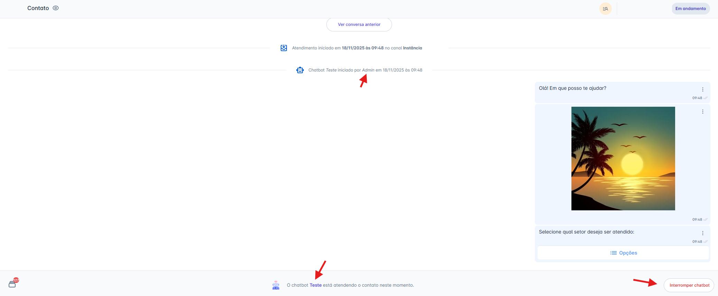Click the list icon next to Opções
The image size is (718, 296).
coord(613,253)
